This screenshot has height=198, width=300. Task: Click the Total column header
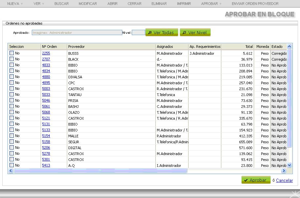pos(238,47)
